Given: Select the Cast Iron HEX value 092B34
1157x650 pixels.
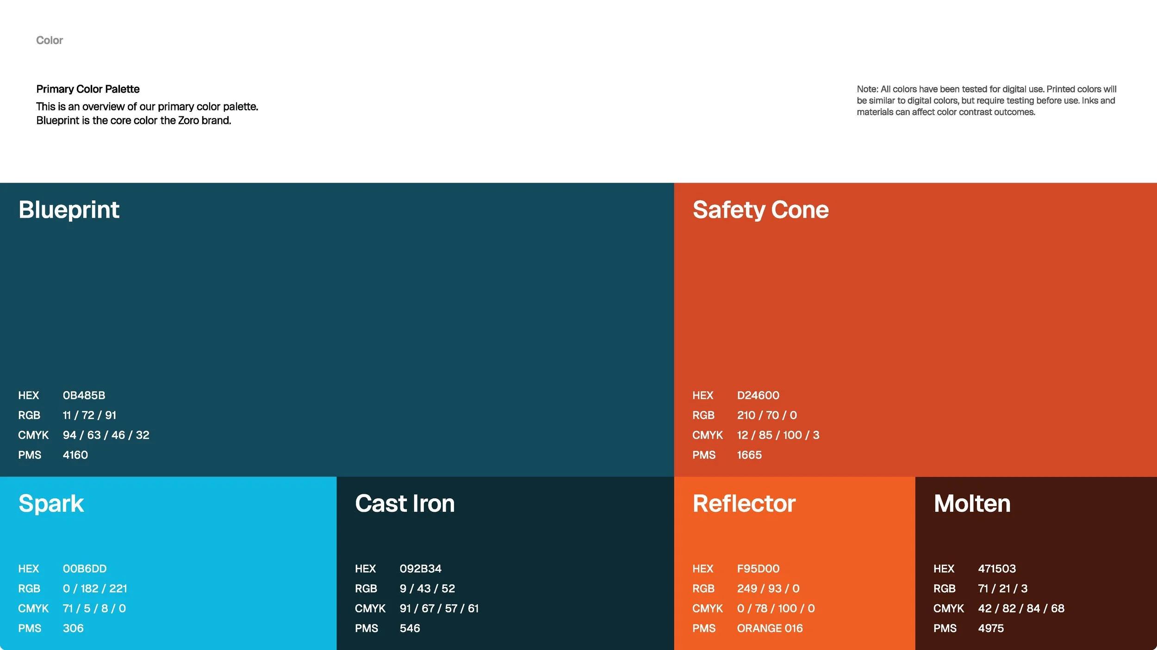Looking at the screenshot, I should coord(421,569).
